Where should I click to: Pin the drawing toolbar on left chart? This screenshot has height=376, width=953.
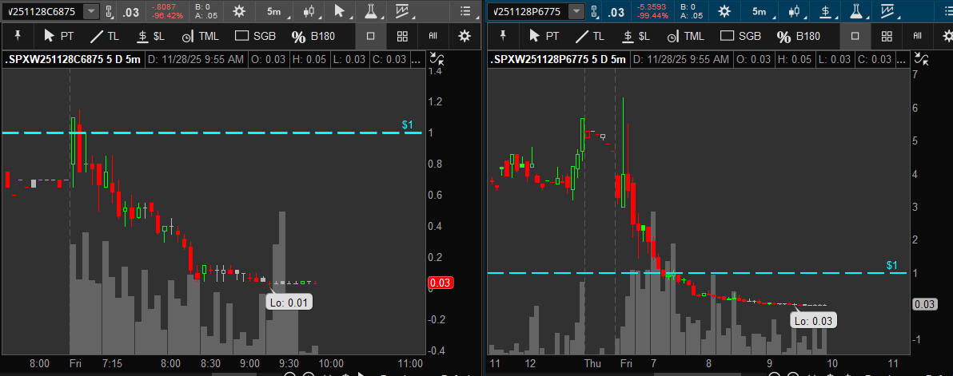[17, 36]
